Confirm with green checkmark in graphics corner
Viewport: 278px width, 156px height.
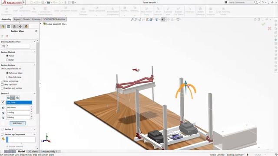point(263,24)
